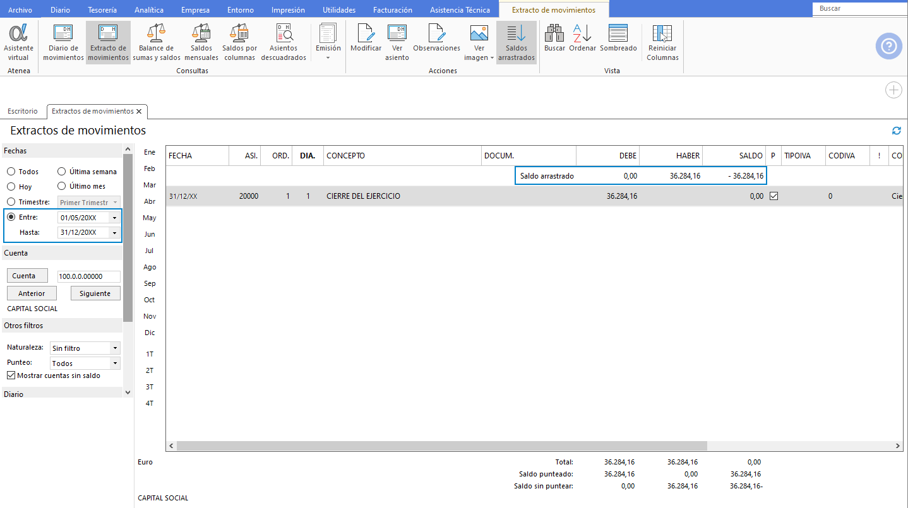
Task: Open the Ver imagen dropdown
Action: coord(479,43)
